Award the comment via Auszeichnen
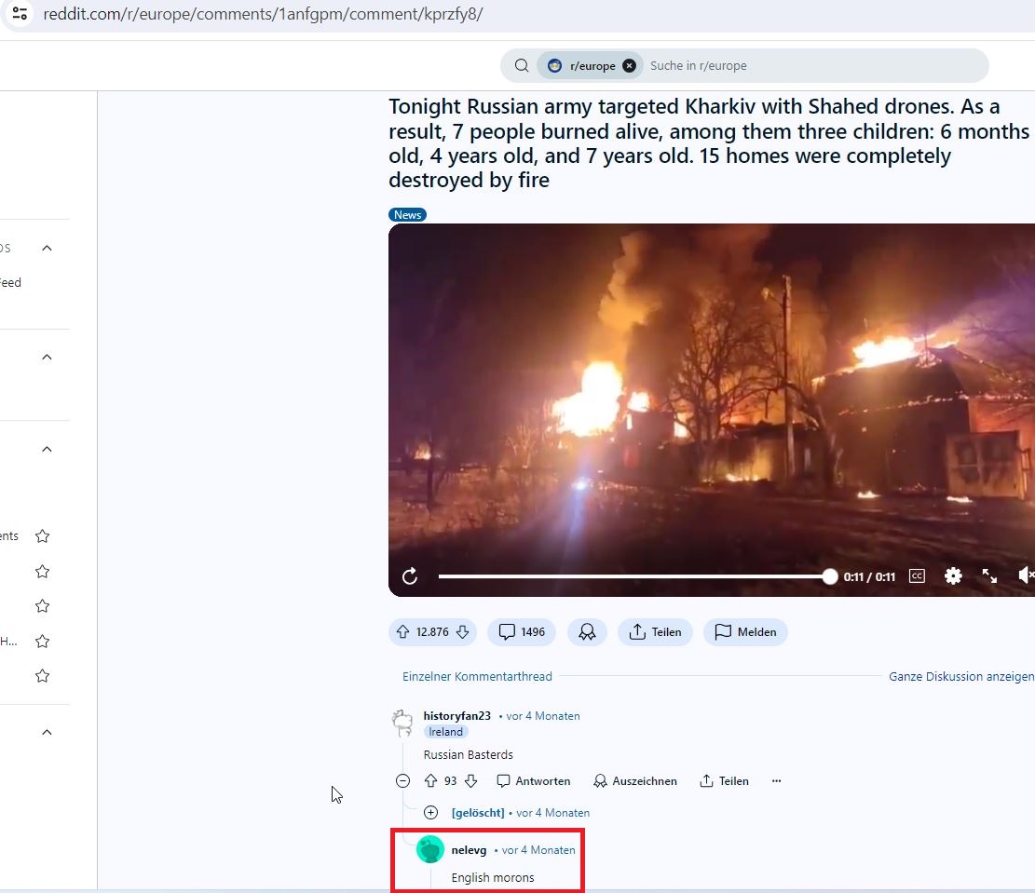The image size is (1035, 893). 635,781
